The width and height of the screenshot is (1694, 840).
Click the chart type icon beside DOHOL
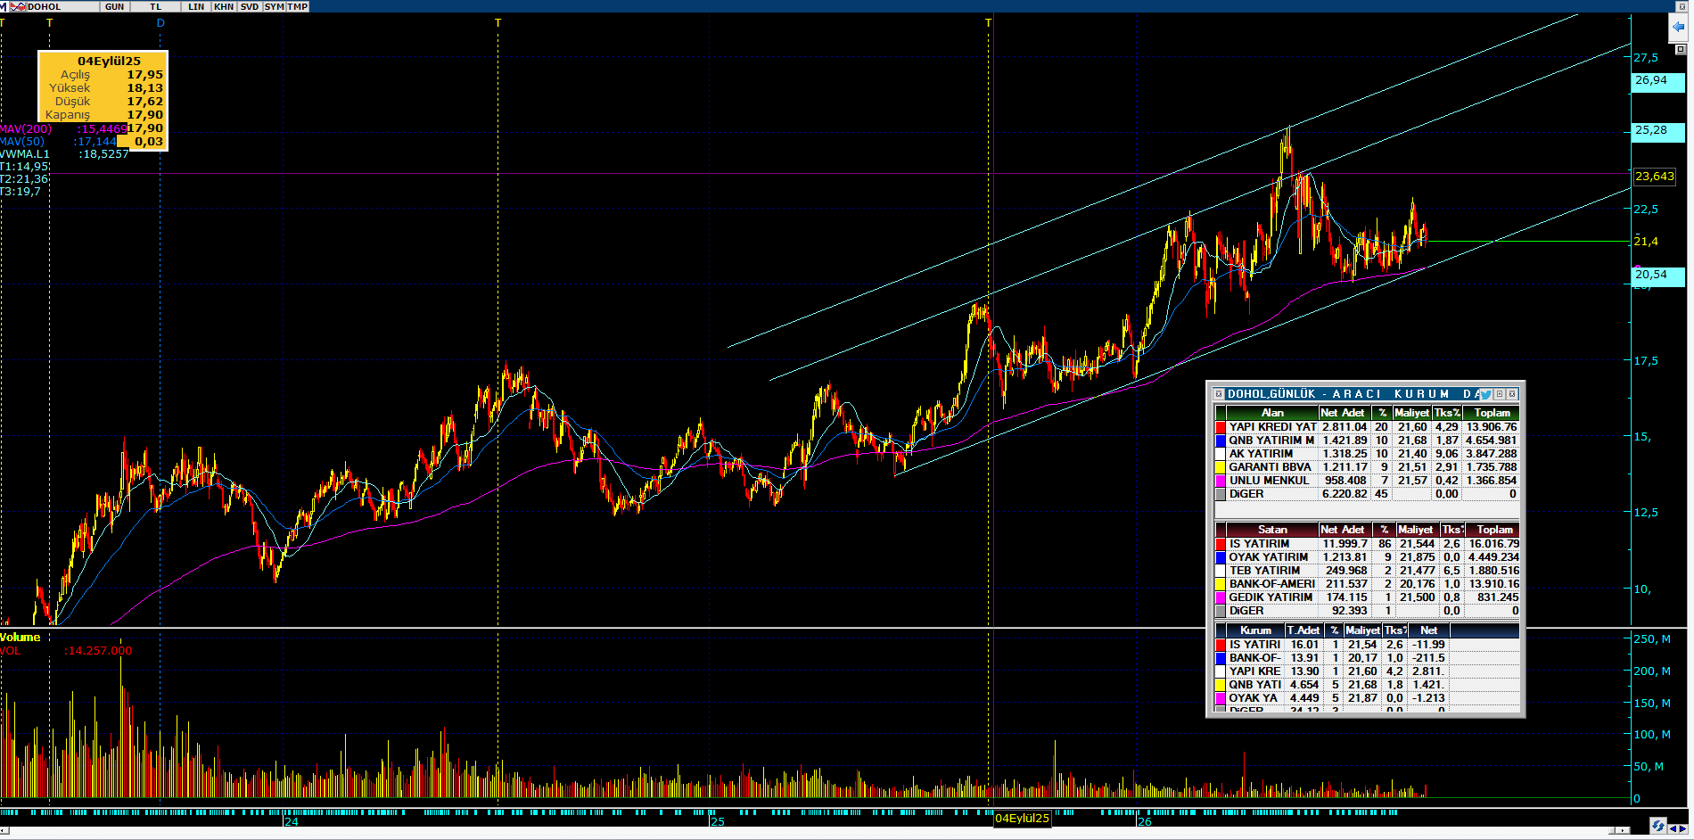[x=18, y=6]
